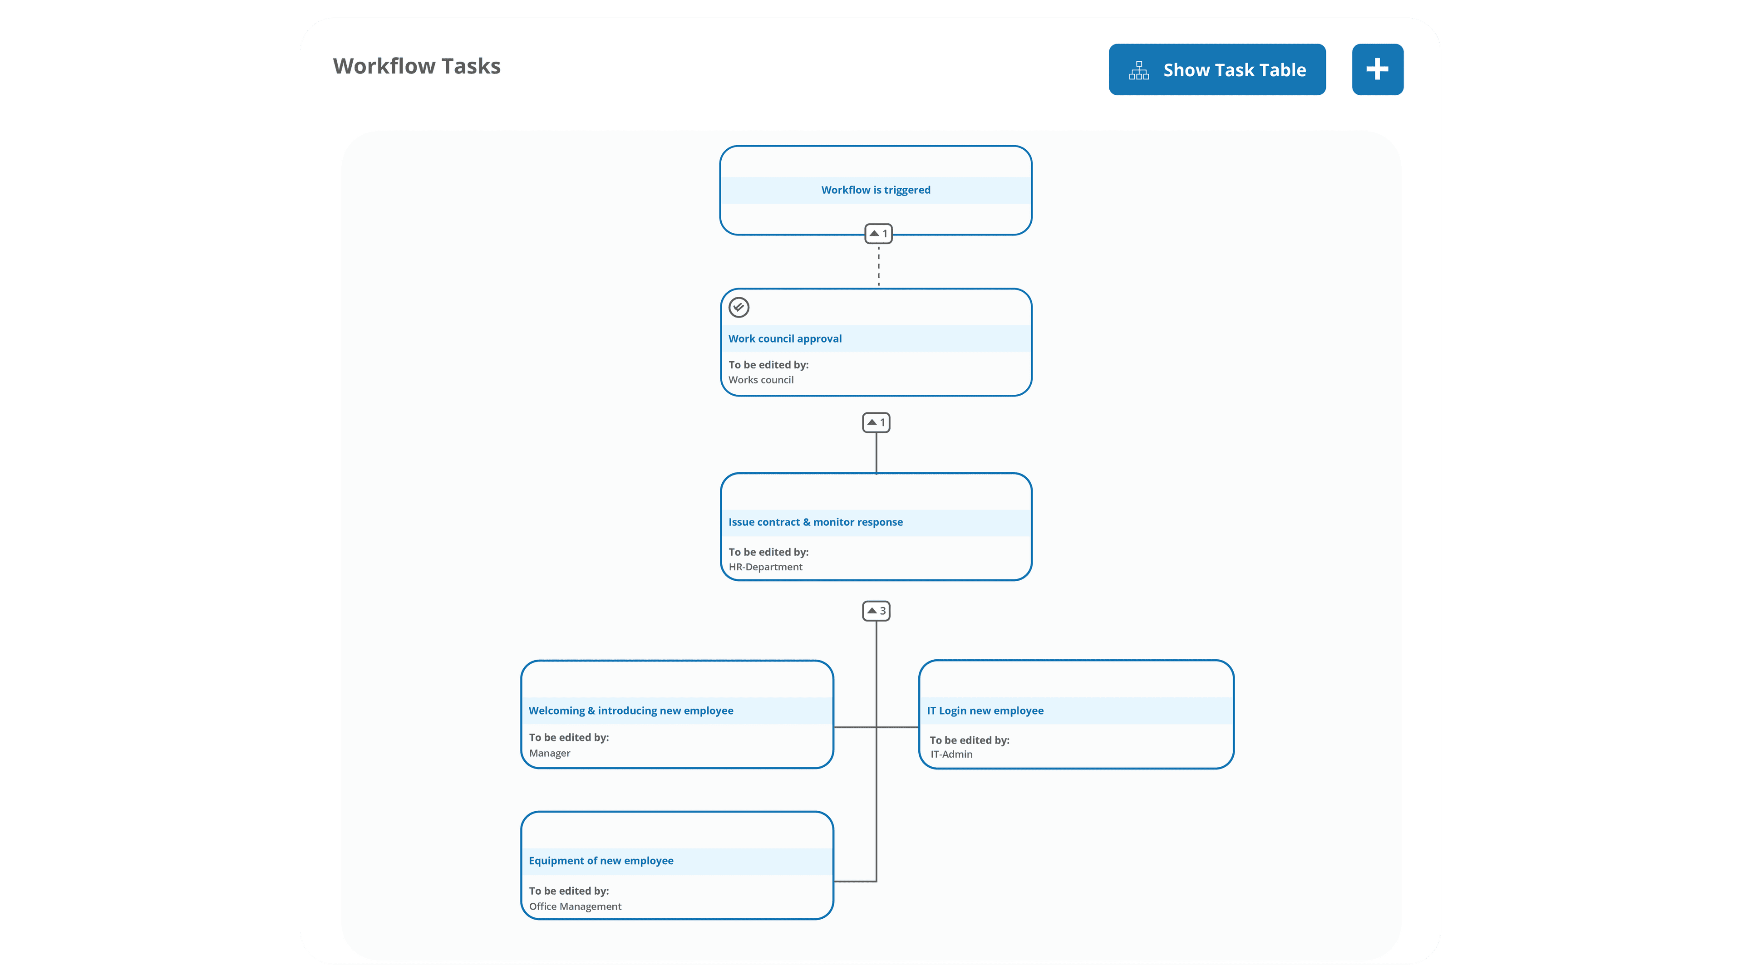Select the Office Management editor text

575,907
